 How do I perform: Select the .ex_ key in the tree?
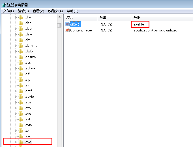(x=28, y=131)
